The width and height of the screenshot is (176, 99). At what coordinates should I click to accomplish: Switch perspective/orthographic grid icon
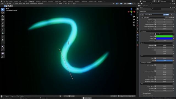pyautogui.click(x=134, y=25)
